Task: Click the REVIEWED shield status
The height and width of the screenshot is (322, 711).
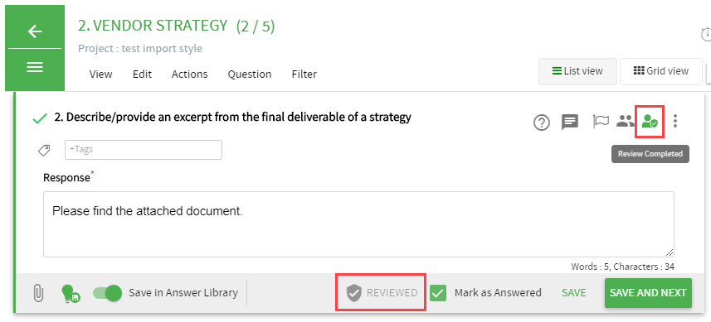Action: (x=382, y=292)
